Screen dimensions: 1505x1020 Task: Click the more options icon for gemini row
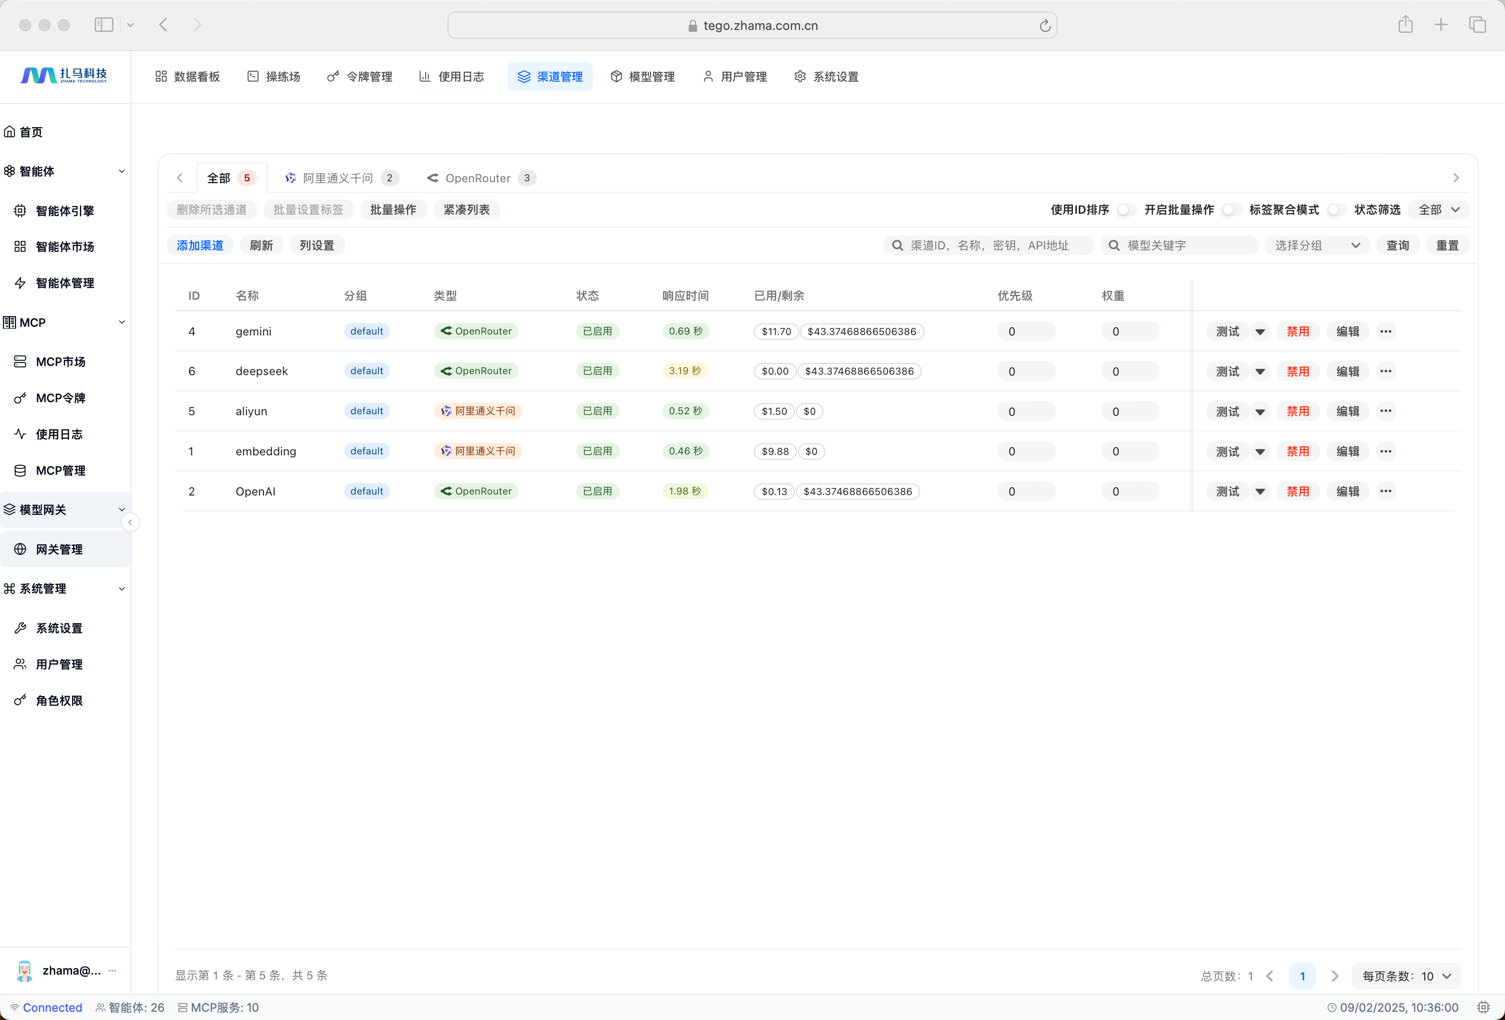click(x=1385, y=332)
